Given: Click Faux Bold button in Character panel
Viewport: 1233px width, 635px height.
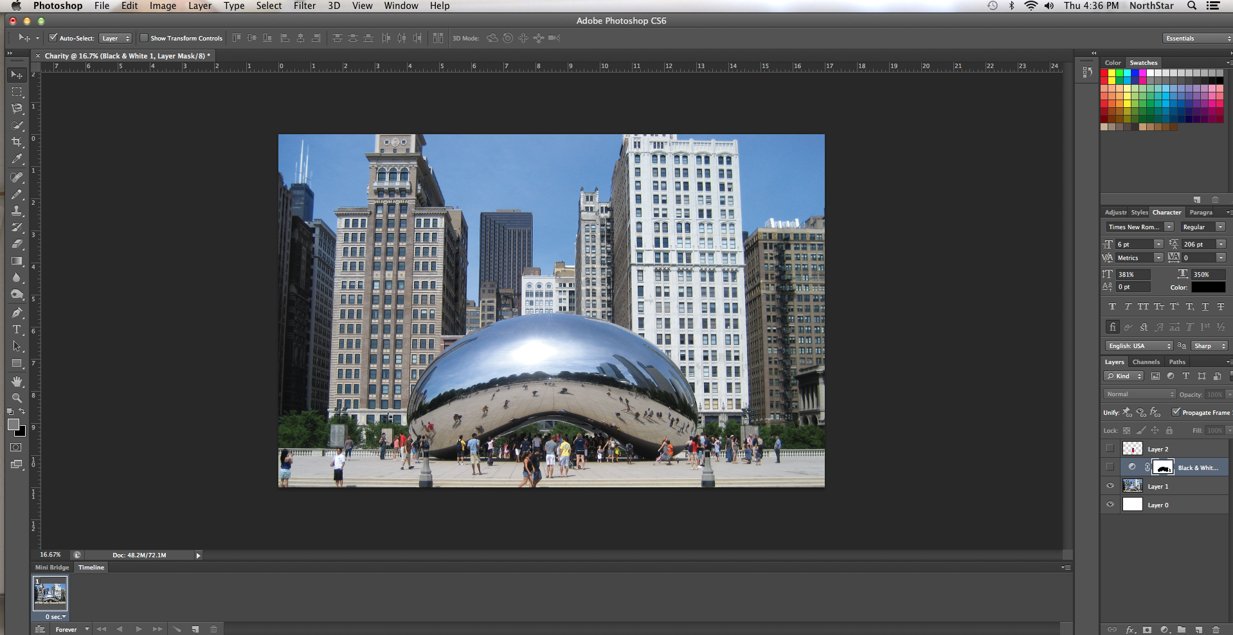Looking at the screenshot, I should [1112, 307].
